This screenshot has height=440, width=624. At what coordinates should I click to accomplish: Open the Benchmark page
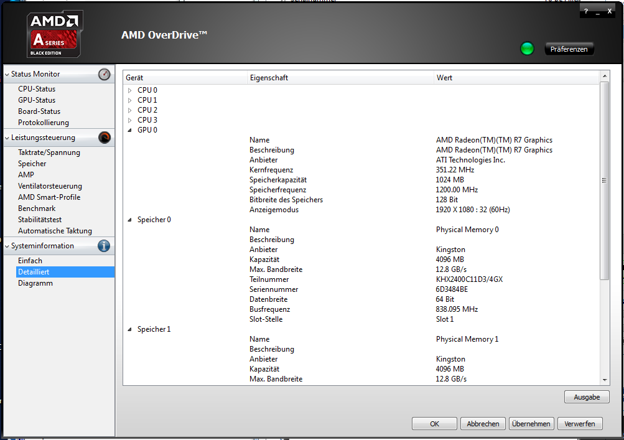(37, 208)
